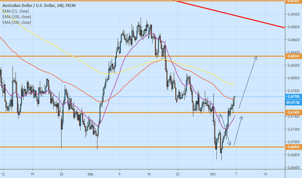This screenshot has width=302, height=178.
Task: Click the Oct label on time axis
Action: (x=213, y=174)
